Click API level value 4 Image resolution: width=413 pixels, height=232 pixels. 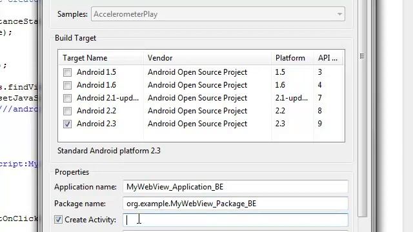pos(319,85)
